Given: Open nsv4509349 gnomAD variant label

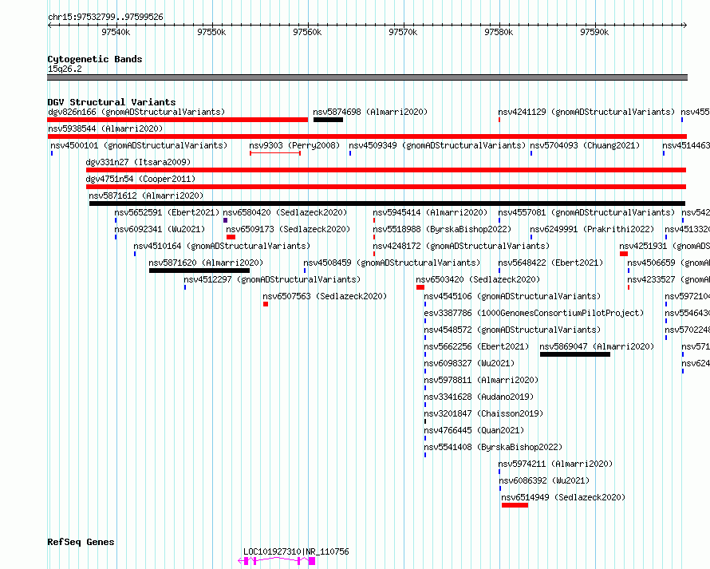Looking at the screenshot, I should click(x=437, y=145).
